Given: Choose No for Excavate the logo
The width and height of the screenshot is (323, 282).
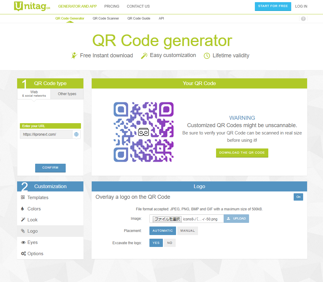Looking at the screenshot, I should (x=170, y=243).
